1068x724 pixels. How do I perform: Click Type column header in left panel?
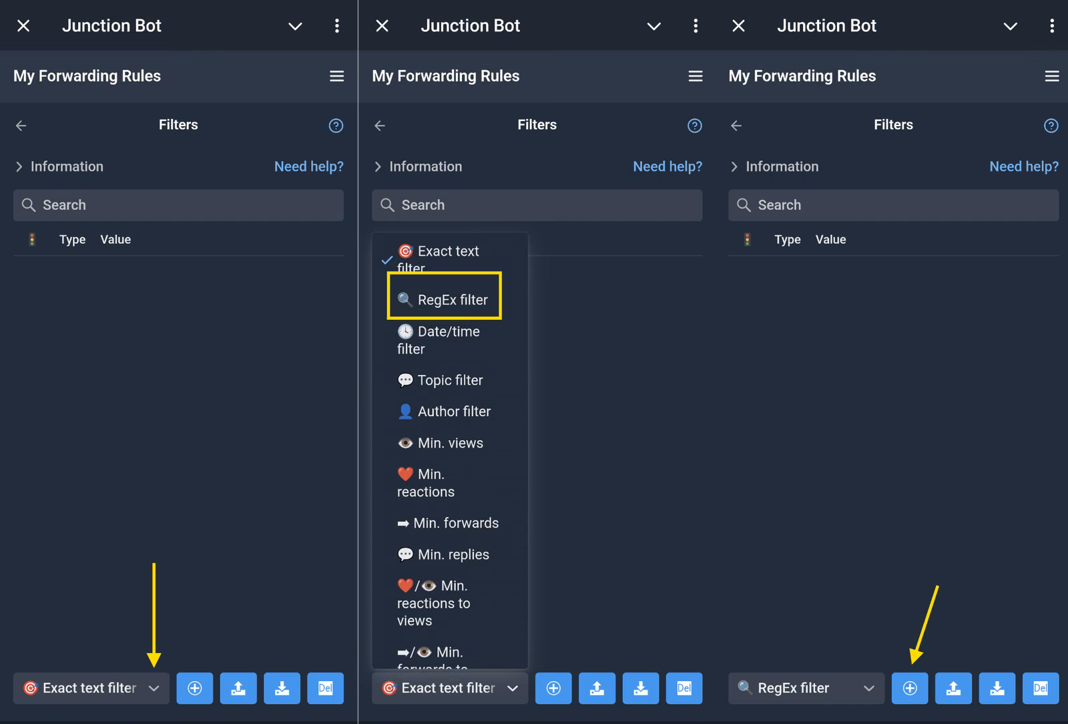coord(72,240)
